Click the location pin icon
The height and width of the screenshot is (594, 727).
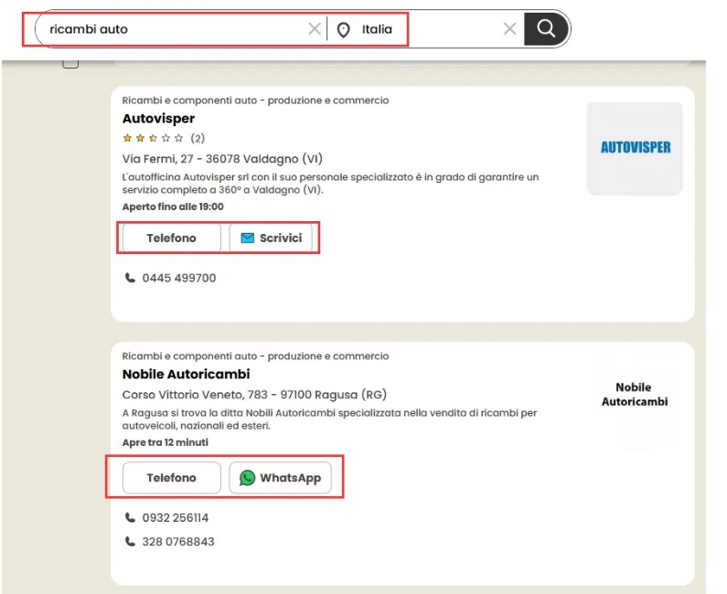click(x=343, y=29)
